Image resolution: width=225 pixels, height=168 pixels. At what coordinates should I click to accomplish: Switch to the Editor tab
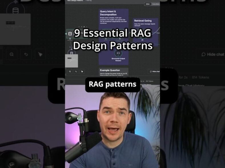148,4
